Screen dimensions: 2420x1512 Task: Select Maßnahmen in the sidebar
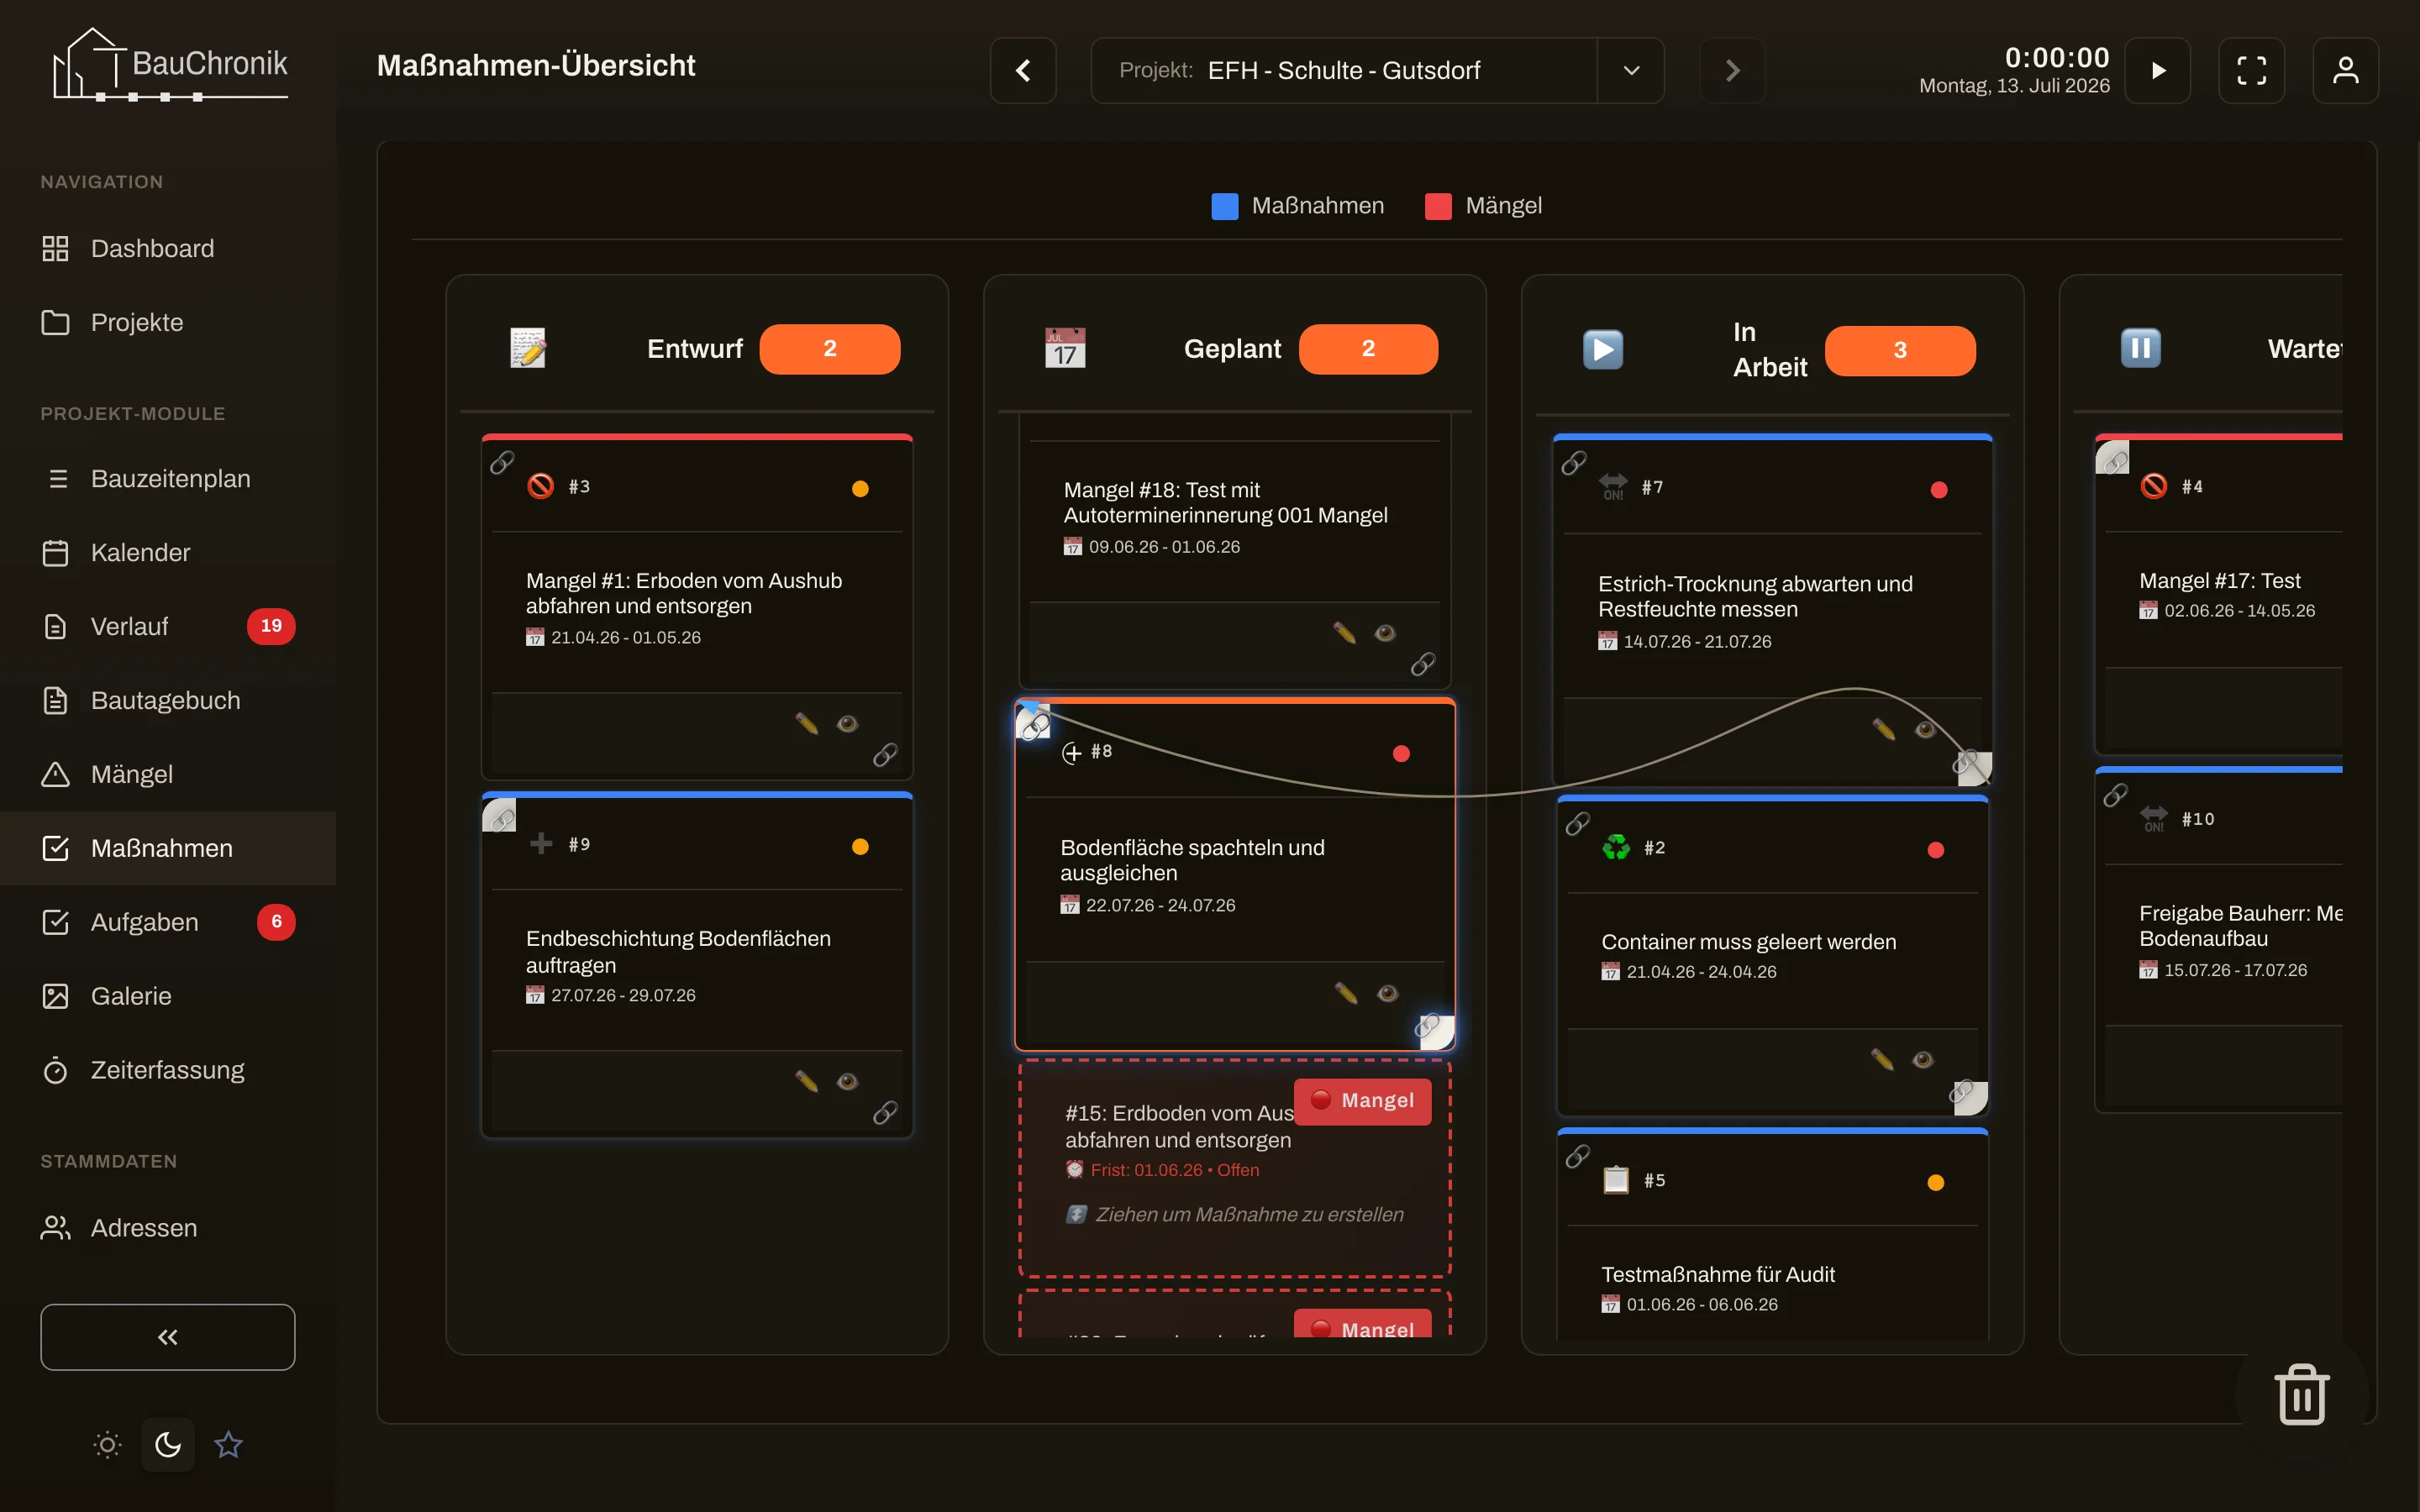(x=168, y=848)
